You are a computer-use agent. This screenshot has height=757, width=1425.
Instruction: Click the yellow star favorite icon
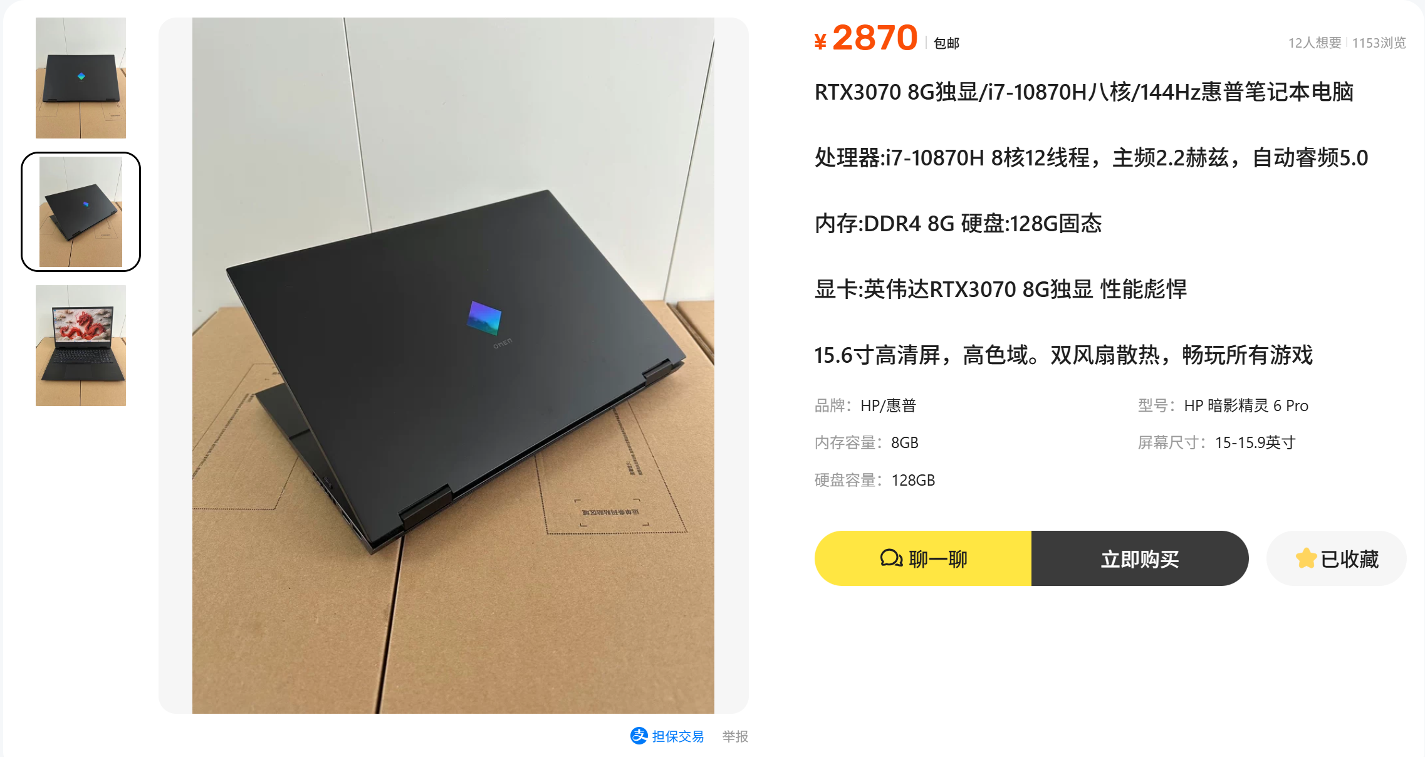tap(1306, 558)
